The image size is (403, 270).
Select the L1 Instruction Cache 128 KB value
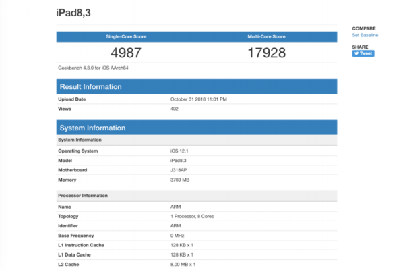point(182,245)
